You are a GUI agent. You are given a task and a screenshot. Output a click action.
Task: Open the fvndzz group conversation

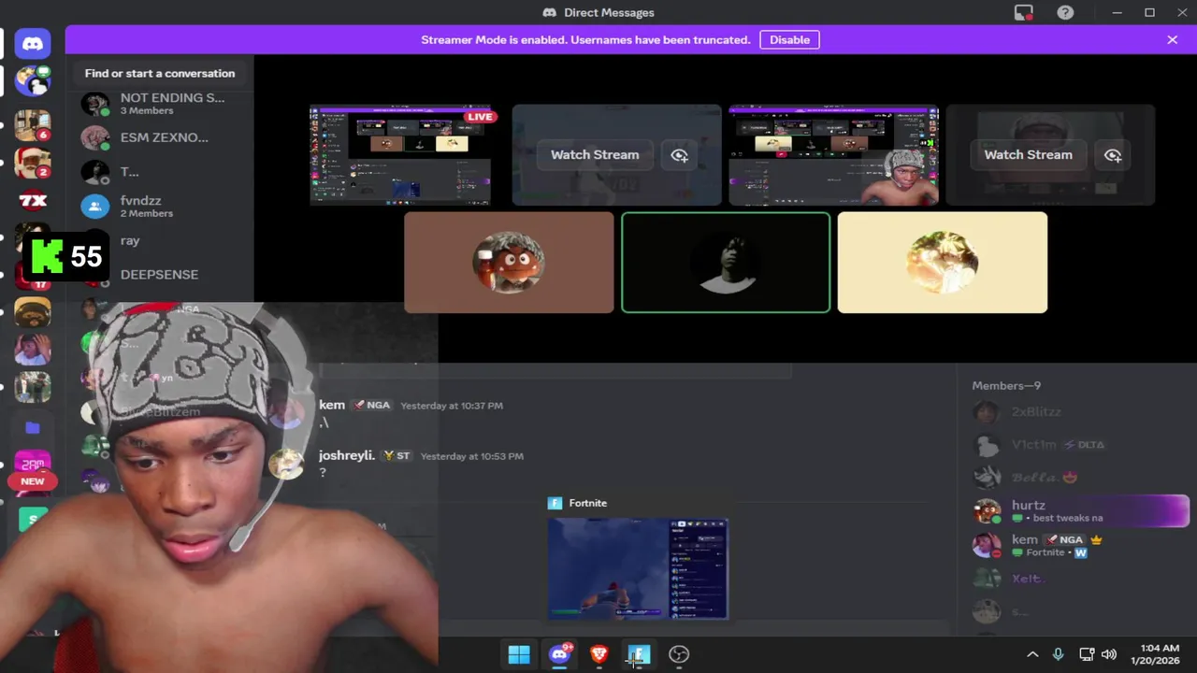point(161,206)
